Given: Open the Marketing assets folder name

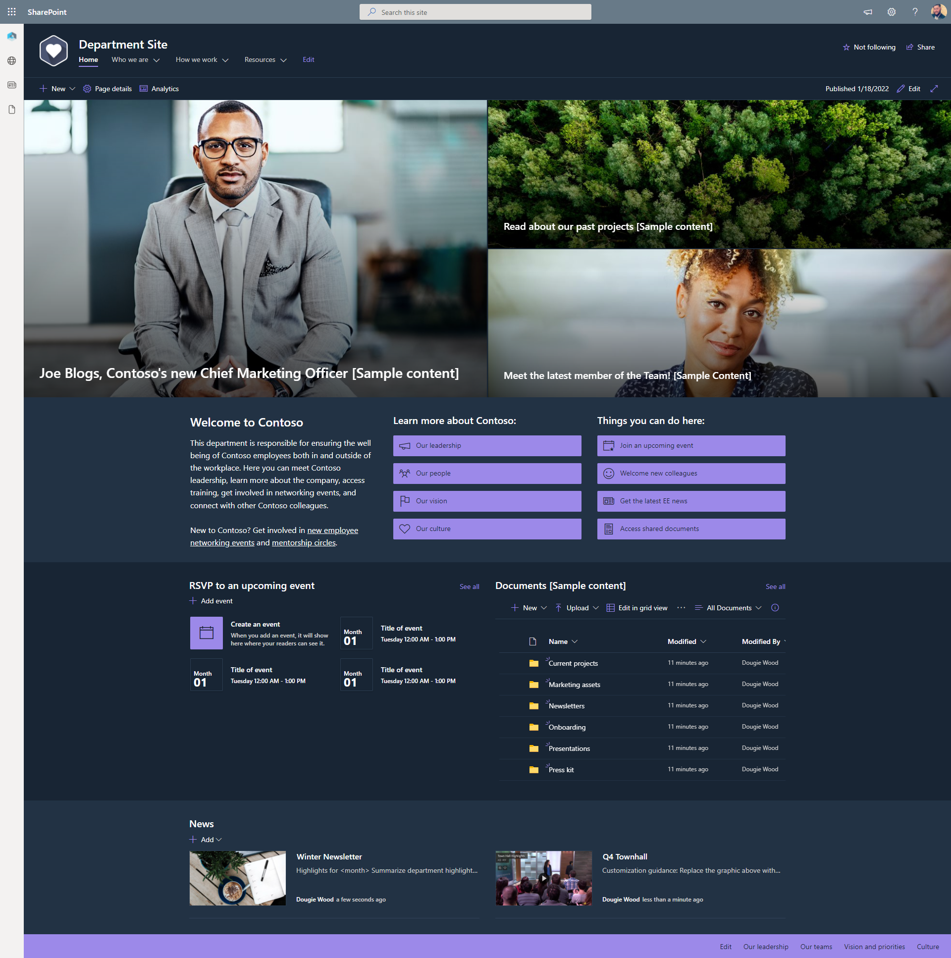Looking at the screenshot, I should pos(574,685).
